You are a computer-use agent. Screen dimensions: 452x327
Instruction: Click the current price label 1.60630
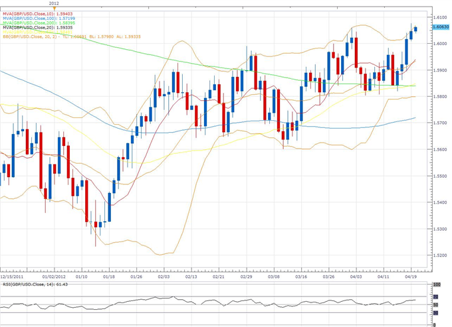tap(441, 27)
